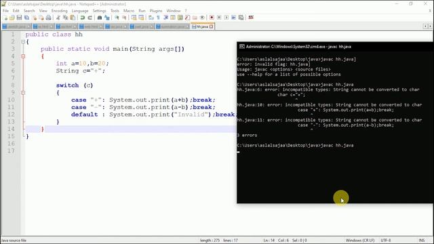The image size is (434, 244).
Task: Open the Macro menu
Action: (x=129, y=11)
